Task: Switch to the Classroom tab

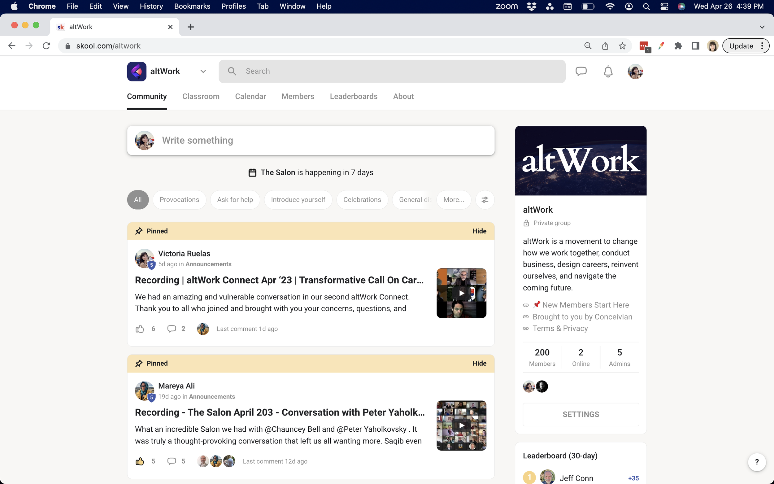Action: [x=201, y=96]
